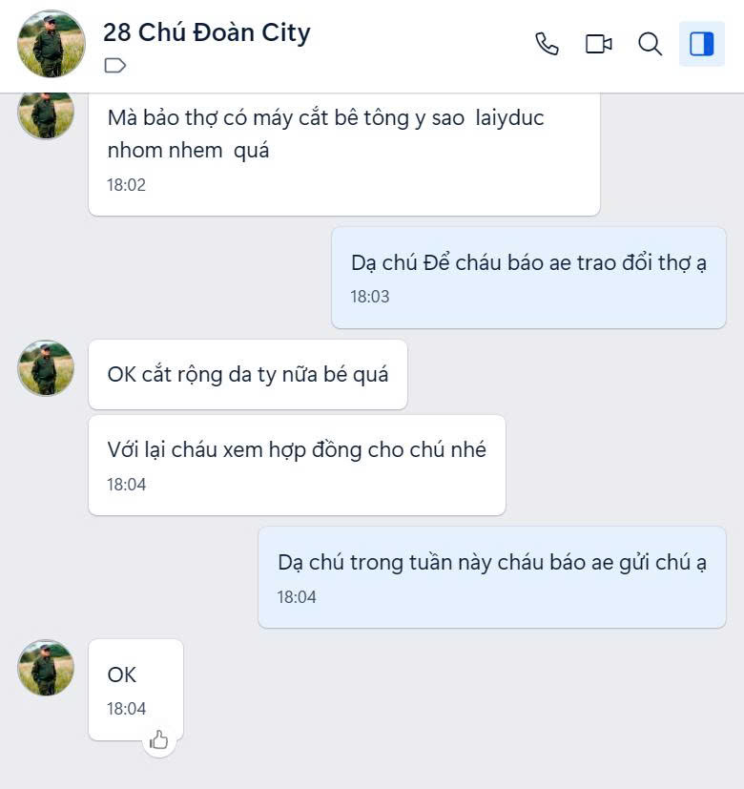Click the message 'Với lại cháu xem hợp đồng'
The height and width of the screenshot is (789, 744).
click(x=297, y=450)
